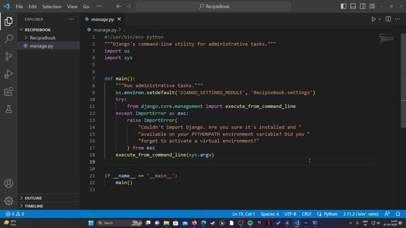The image size is (406, 228).
Task: Open Netflix from the taskbar
Action: click(269, 223)
